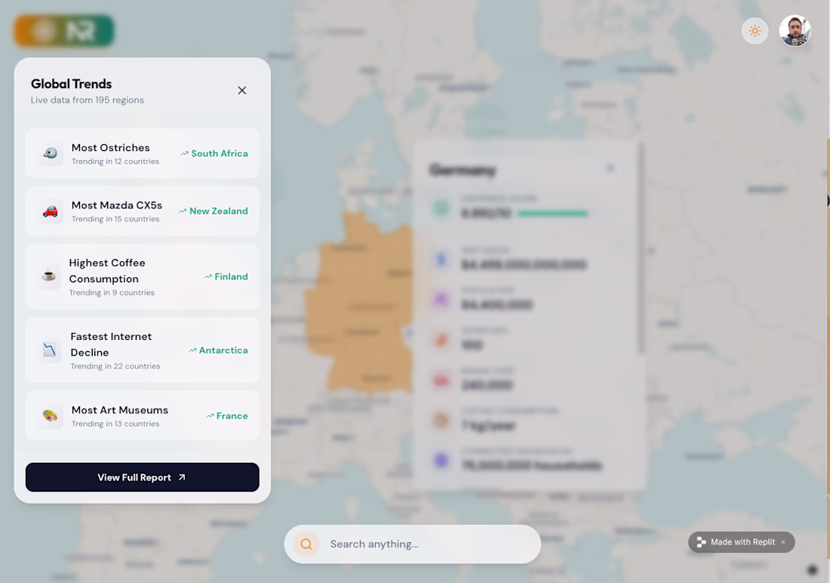Click the declining chart icon
This screenshot has width=830, height=583.
tap(50, 350)
